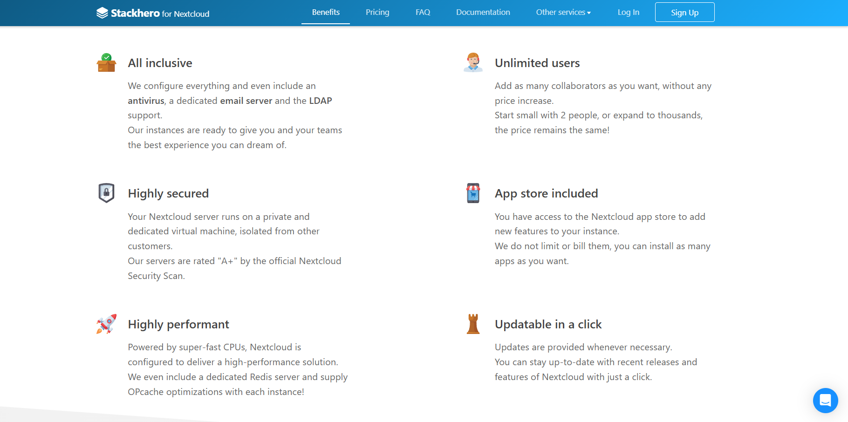Click the Stackhero for Nextcloud brand text
Image resolution: width=848 pixels, height=422 pixels.
(160, 14)
